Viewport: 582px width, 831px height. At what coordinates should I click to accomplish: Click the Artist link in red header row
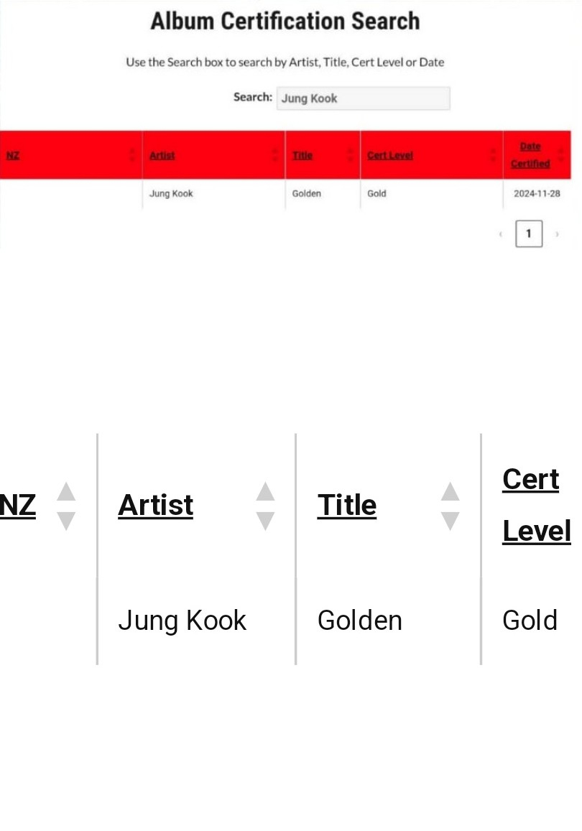coord(162,155)
